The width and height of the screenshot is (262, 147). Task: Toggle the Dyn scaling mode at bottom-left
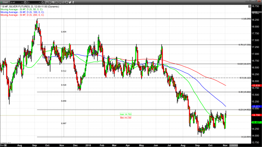click(x=2, y=145)
